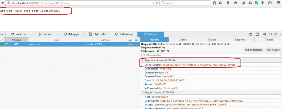The height and width of the screenshot is (109, 282).
Task: Toggle the split console icon
Action: (251, 34)
